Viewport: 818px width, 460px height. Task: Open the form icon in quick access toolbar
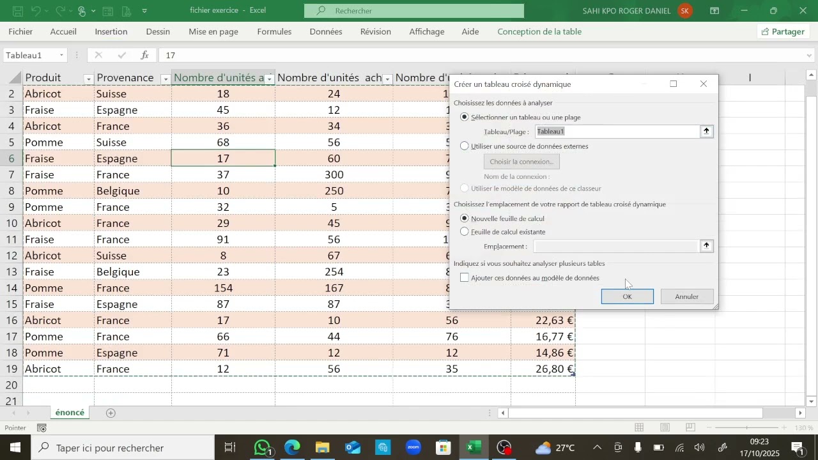point(108,11)
